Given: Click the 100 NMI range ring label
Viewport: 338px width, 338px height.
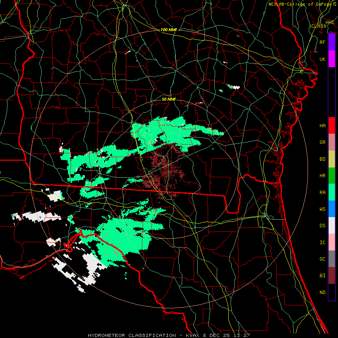Looking at the screenshot, I should click(x=169, y=30).
